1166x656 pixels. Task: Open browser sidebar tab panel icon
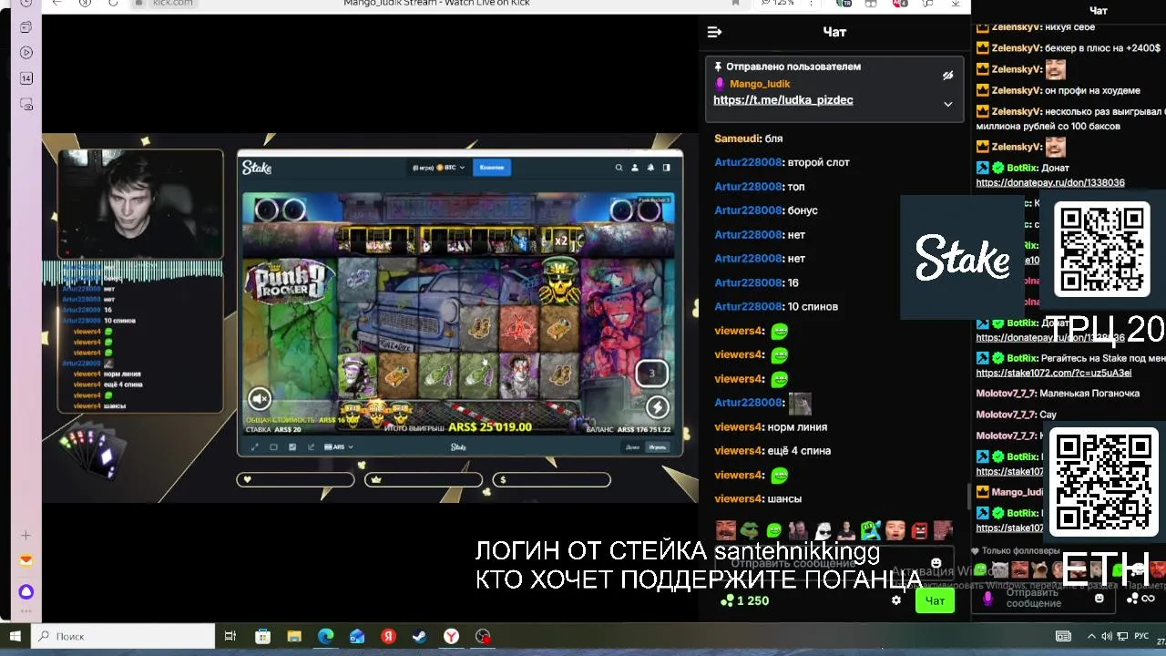(26, 27)
